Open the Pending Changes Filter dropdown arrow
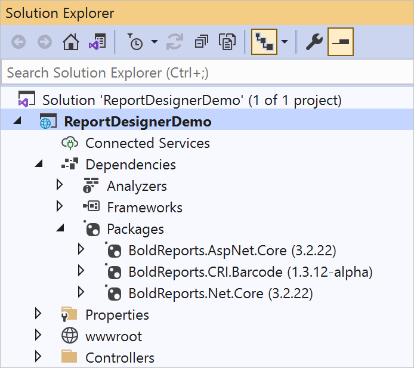 [155, 41]
